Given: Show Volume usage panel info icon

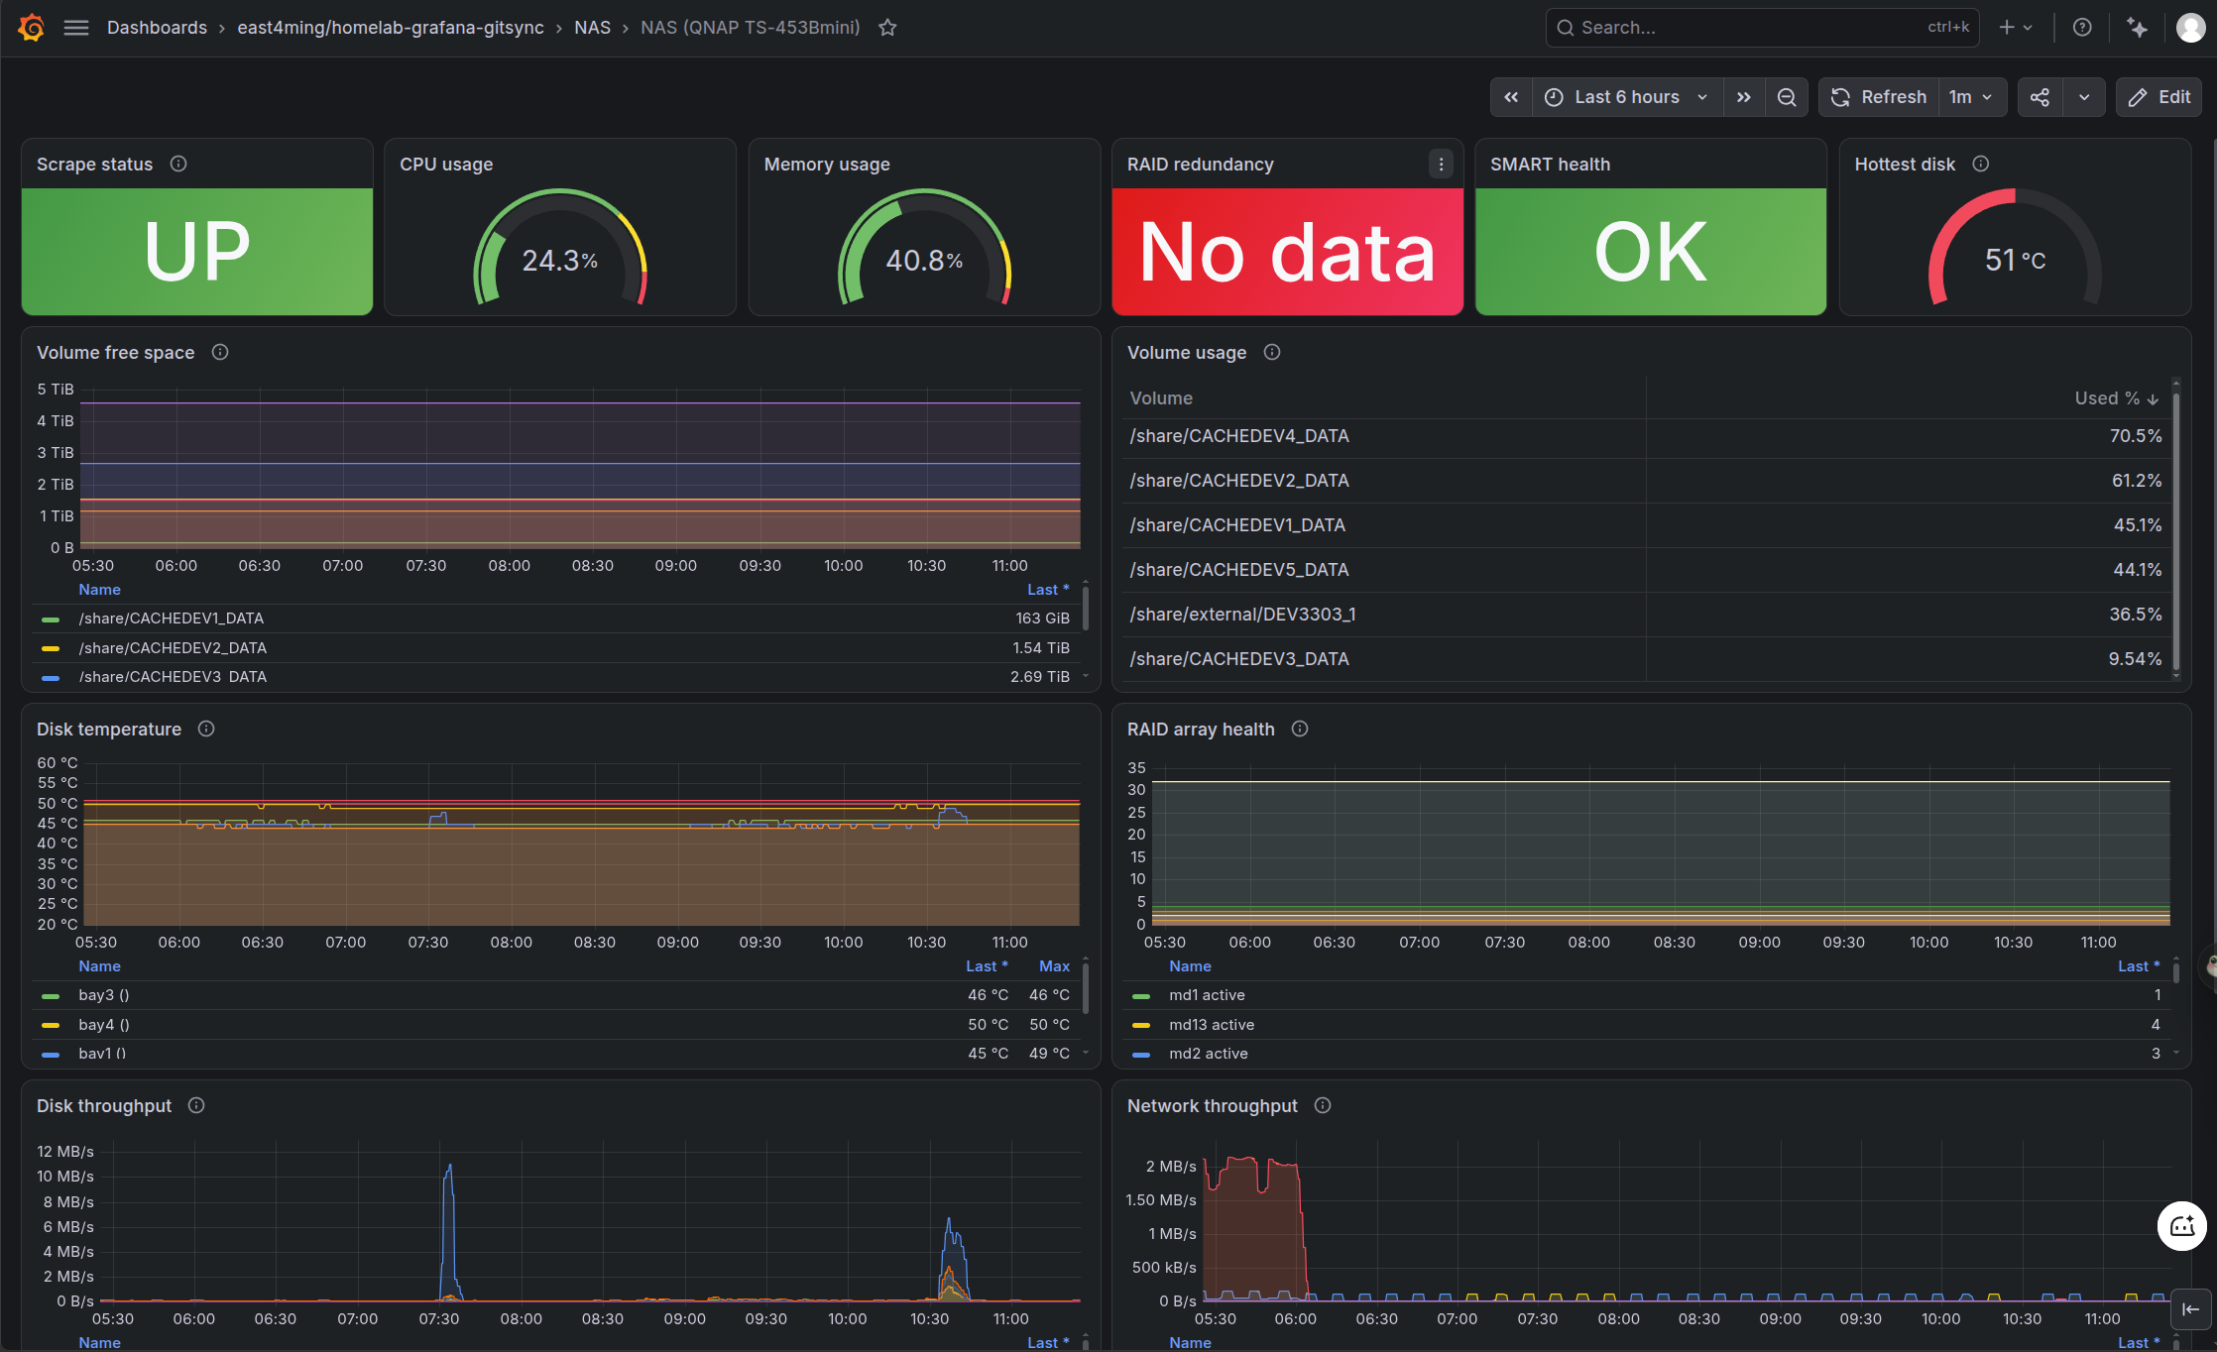Looking at the screenshot, I should pos(1272,352).
